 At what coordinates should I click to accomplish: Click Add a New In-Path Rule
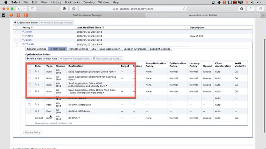tap(42, 59)
